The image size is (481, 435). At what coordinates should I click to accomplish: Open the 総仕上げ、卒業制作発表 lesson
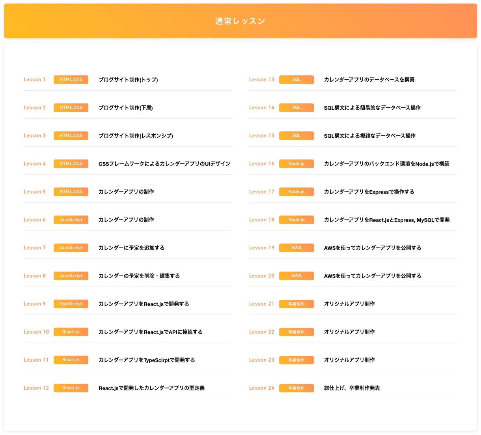tap(352, 388)
